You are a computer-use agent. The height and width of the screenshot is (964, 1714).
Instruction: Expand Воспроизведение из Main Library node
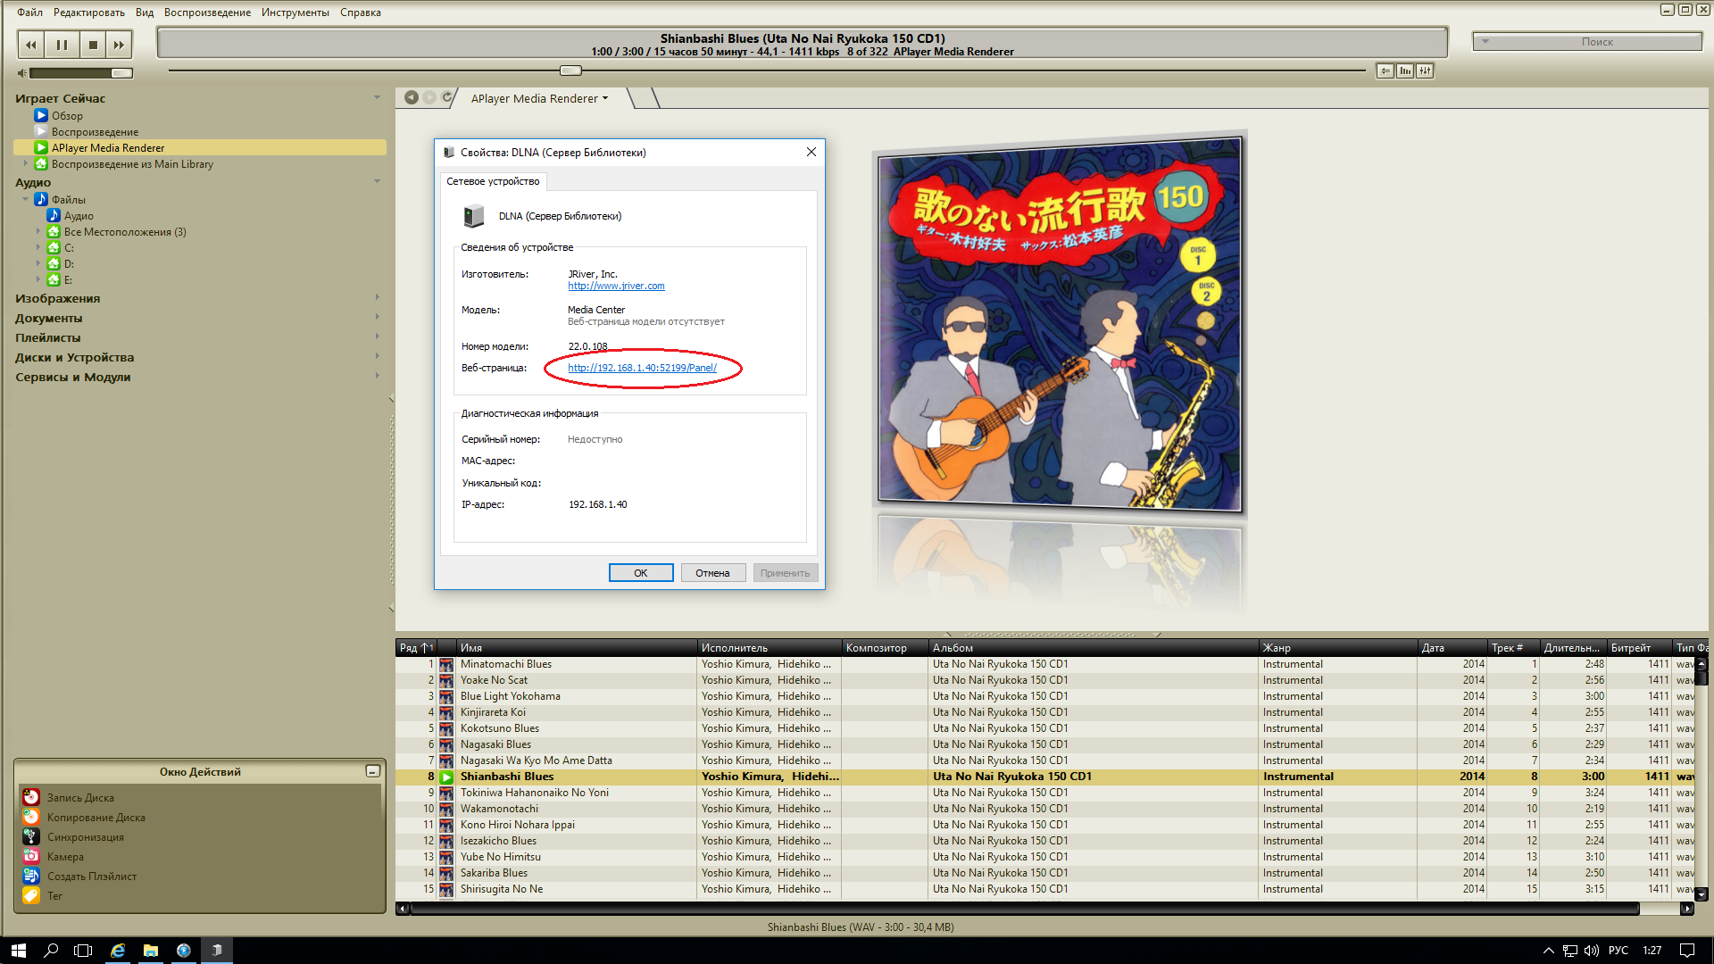pos(26,164)
